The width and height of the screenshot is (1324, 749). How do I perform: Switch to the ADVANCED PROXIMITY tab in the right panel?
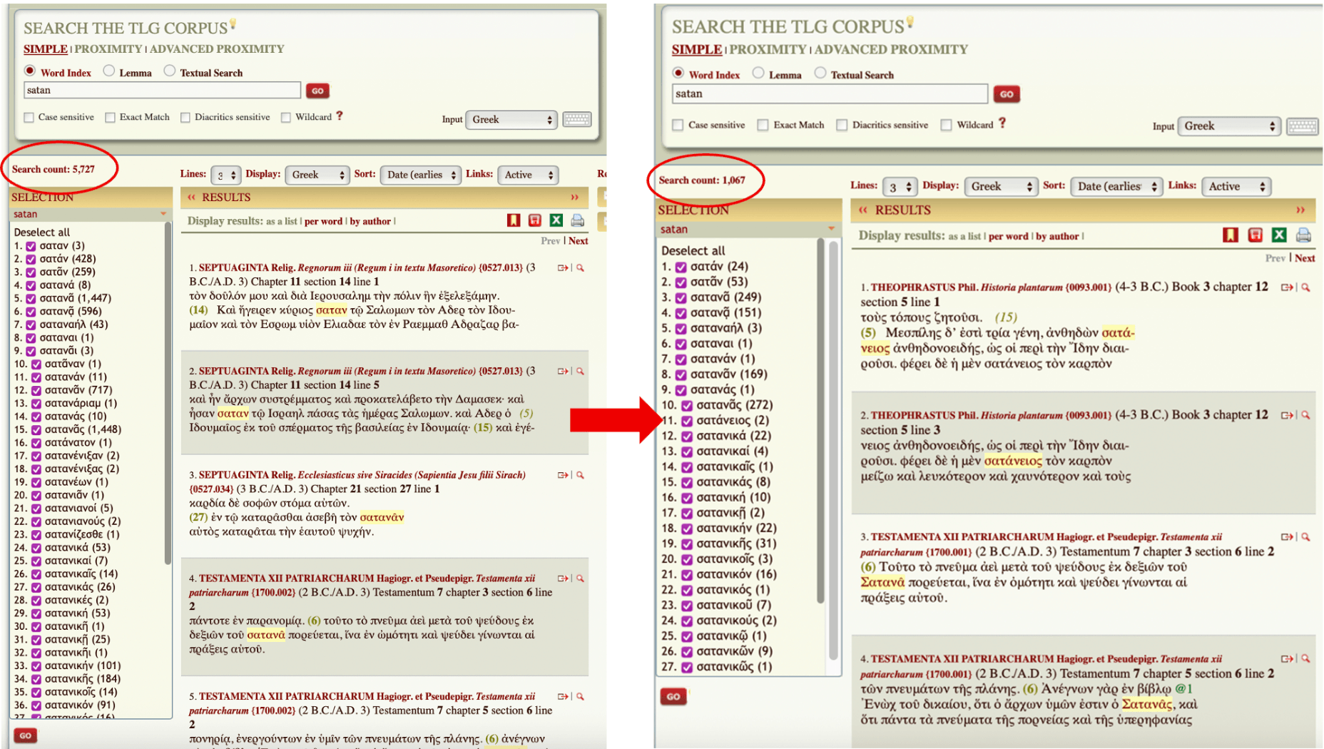tap(891, 49)
